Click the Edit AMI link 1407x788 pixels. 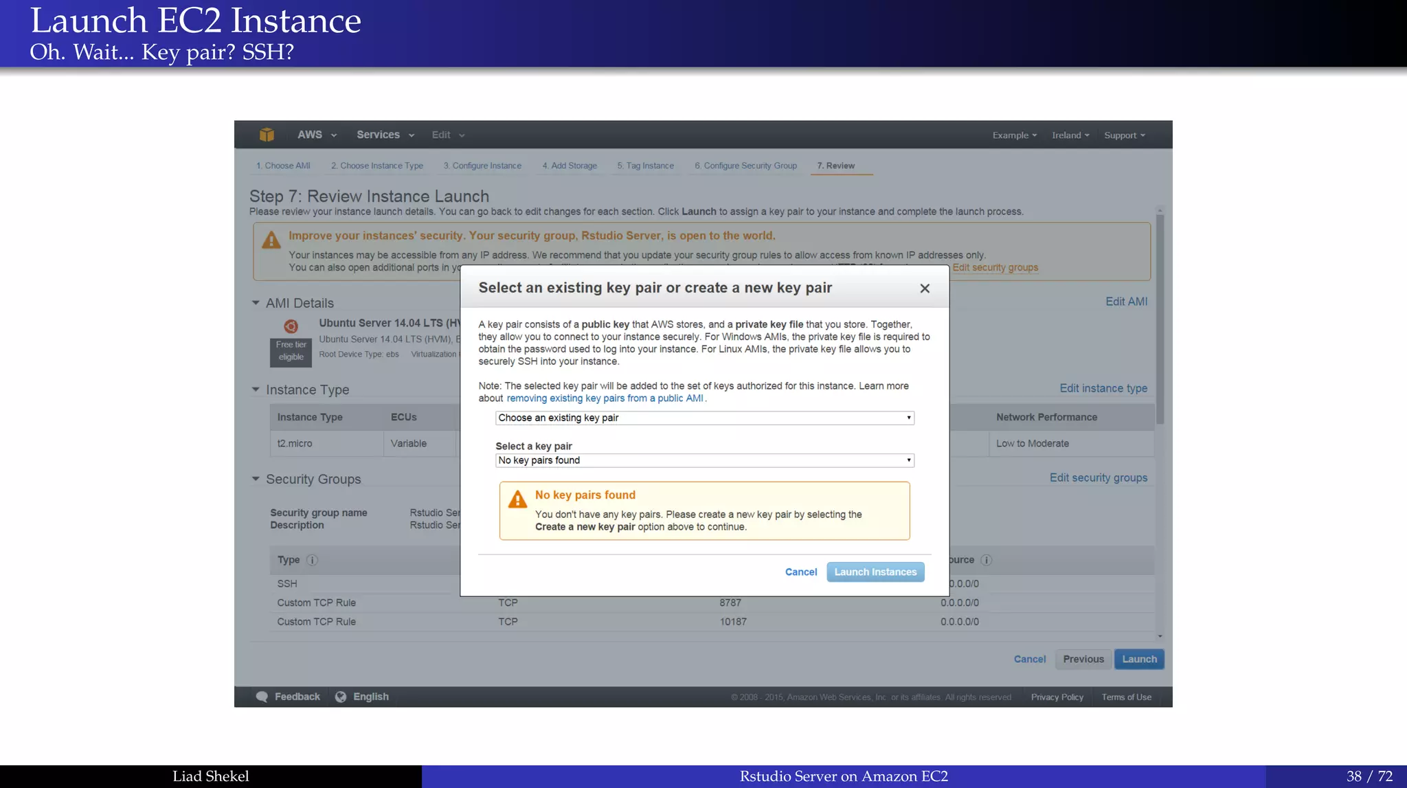point(1127,302)
